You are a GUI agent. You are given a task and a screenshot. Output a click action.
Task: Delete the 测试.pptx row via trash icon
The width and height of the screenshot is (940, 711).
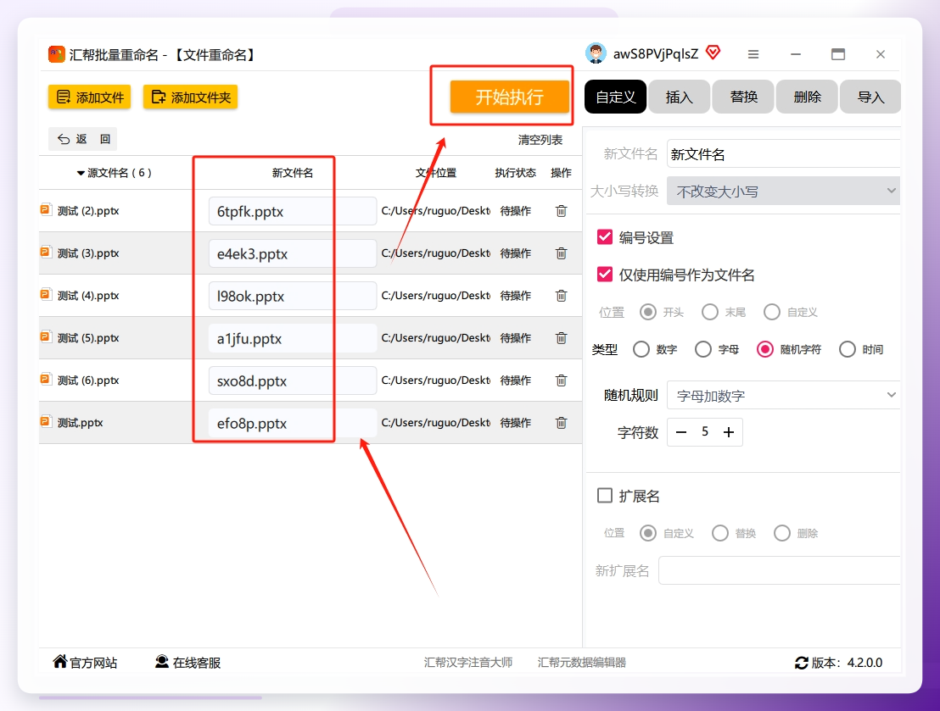point(561,423)
